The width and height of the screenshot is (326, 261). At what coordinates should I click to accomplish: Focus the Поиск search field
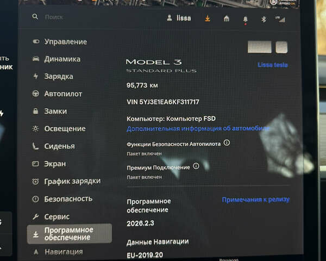pyautogui.click(x=54, y=17)
